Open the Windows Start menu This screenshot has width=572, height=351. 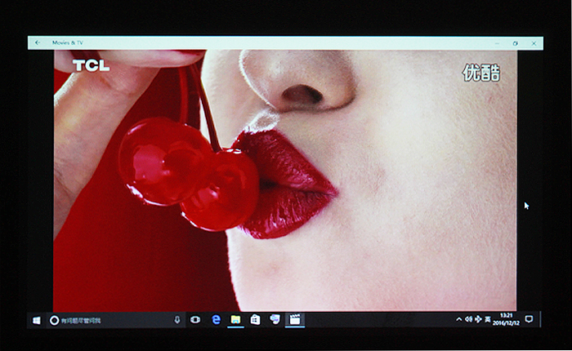click(x=37, y=320)
